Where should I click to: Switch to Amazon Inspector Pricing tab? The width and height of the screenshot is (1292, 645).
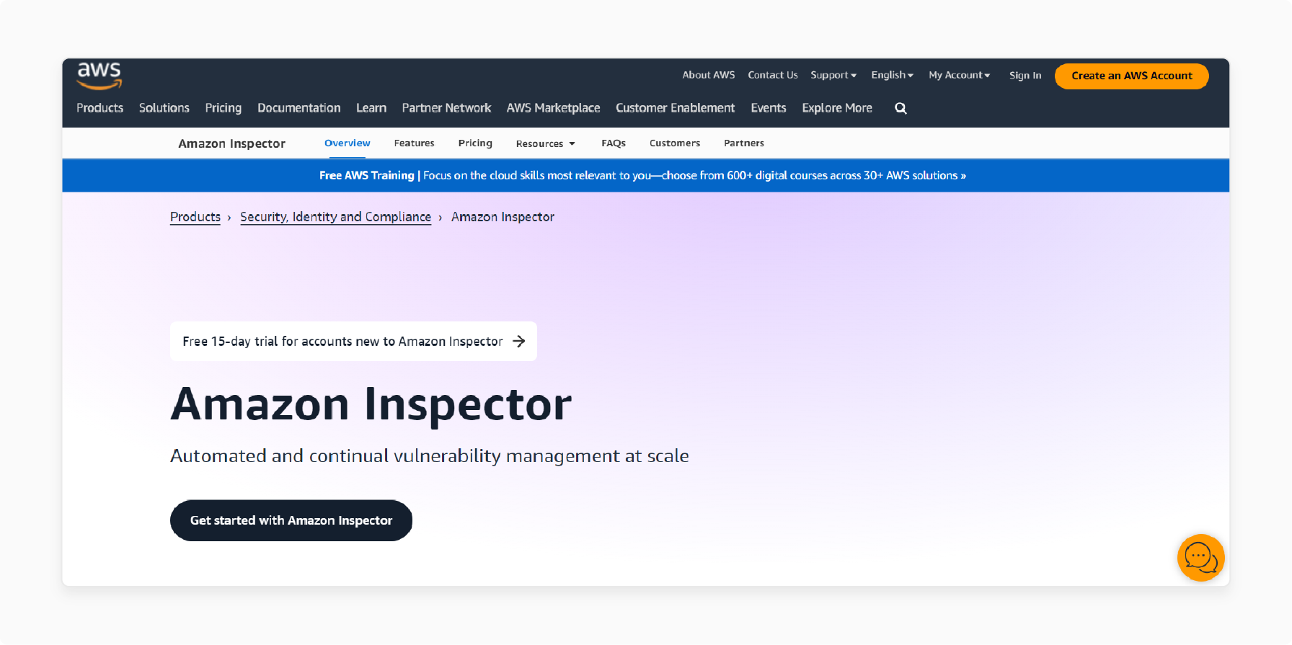tap(475, 143)
